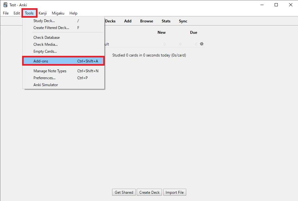Open the Edit menu
The width and height of the screenshot is (298, 201).
tap(17, 13)
